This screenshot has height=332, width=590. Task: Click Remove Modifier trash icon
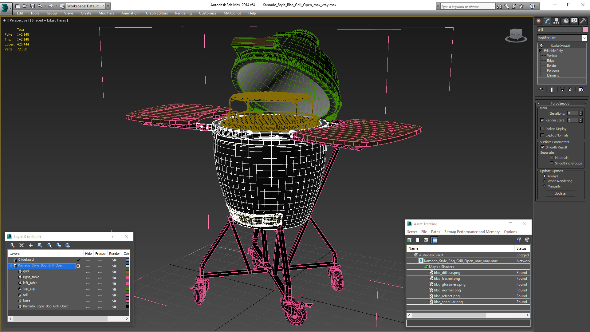pos(570,89)
